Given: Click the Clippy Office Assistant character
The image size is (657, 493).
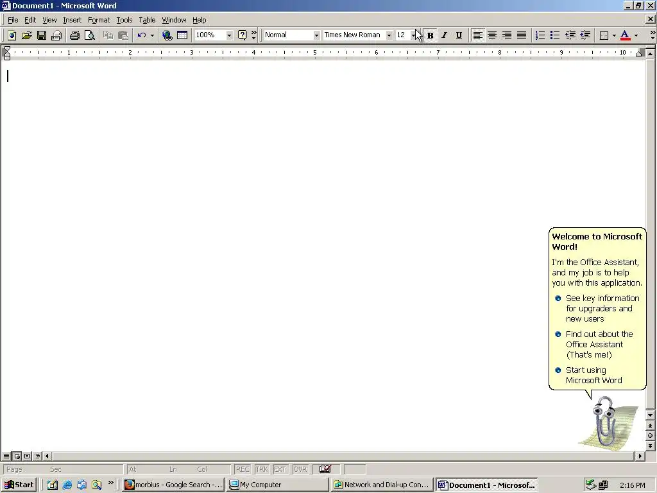Looking at the screenshot, I should pyautogui.click(x=607, y=423).
